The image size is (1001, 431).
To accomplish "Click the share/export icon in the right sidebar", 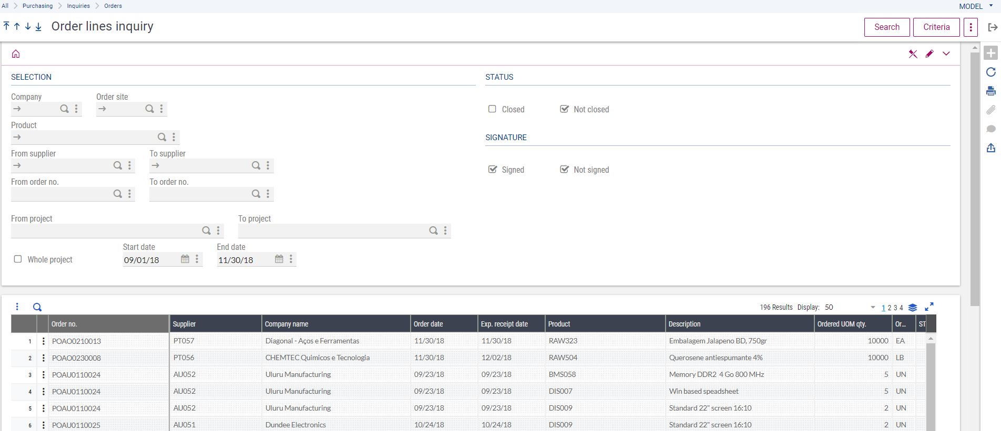I will click(x=991, y=148).
